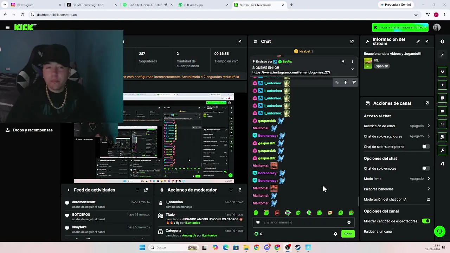The height and width of the screenshot is (253, 450).
Task: Open the green headset support button
Action: pyautogui.click(x=439, y=231)
